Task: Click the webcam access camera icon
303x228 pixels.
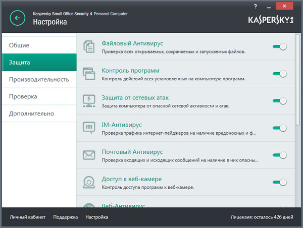Action: tap(89, 182)
